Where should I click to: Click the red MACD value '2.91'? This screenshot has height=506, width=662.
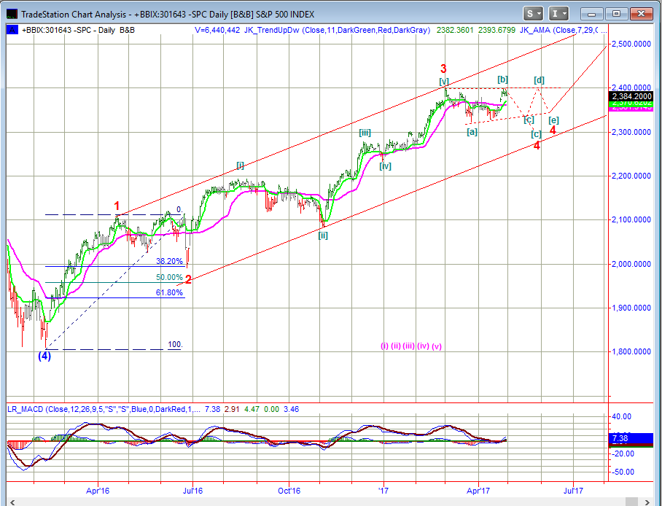coord(232,409)
